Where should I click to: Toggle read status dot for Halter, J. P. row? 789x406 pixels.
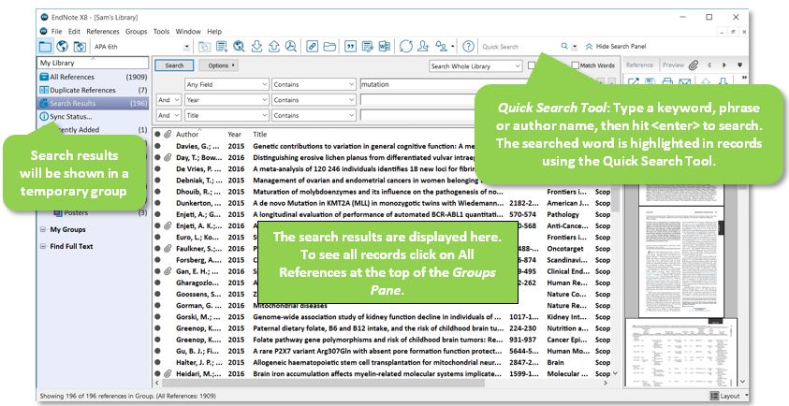[157, 362]
